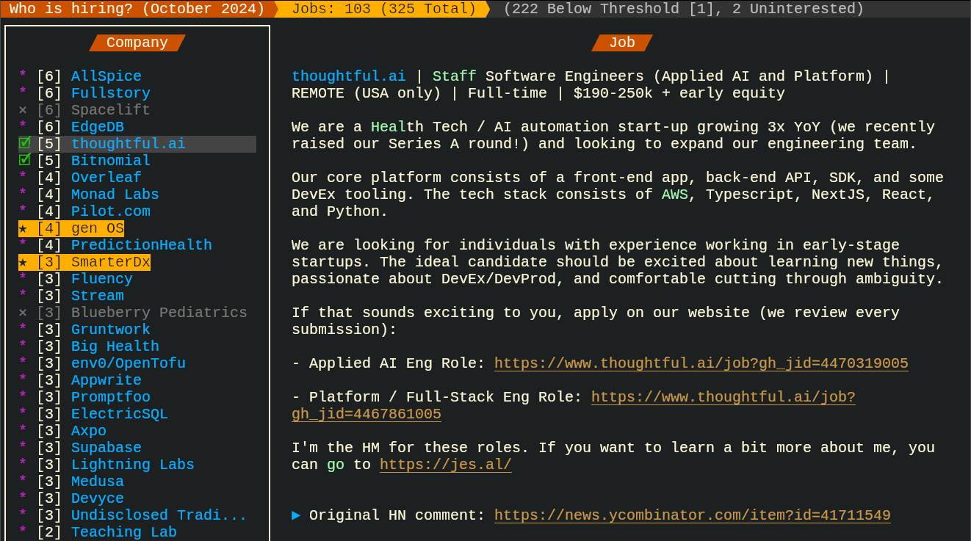
Task: Select Promptfoo in company list
Action: point(111,397)
